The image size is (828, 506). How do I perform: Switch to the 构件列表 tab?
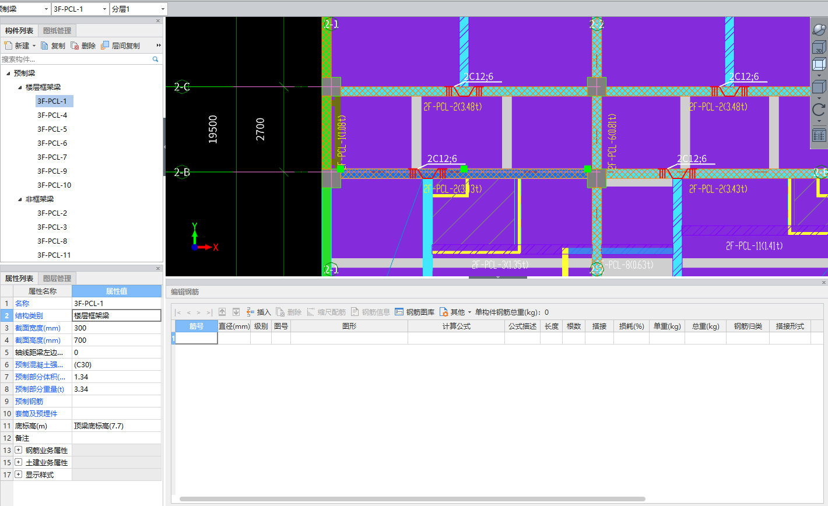[x=19, y=31]
